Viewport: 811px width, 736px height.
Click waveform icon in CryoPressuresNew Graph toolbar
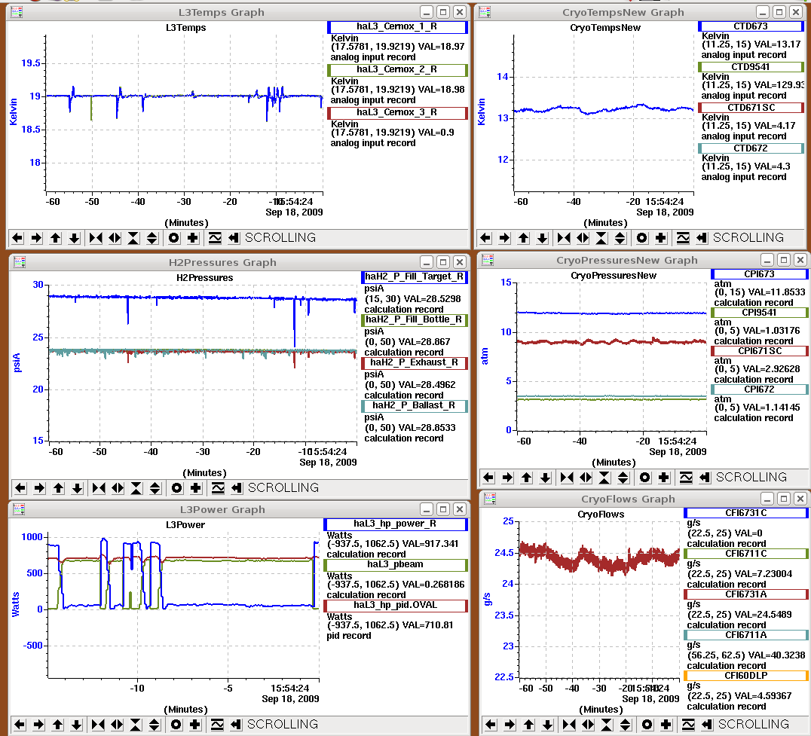tap(686, 478)
